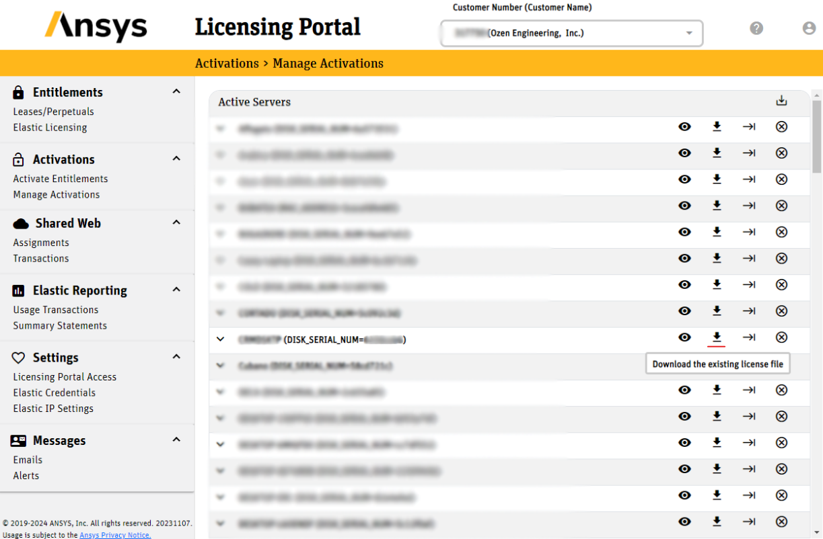Download the license file for the highlighted server
Image resolution: width=823 pixels, height=539 pixels.
tap(717, 337)
